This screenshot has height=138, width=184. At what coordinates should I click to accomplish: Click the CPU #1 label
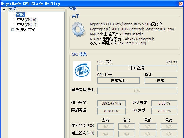point(171,62)
